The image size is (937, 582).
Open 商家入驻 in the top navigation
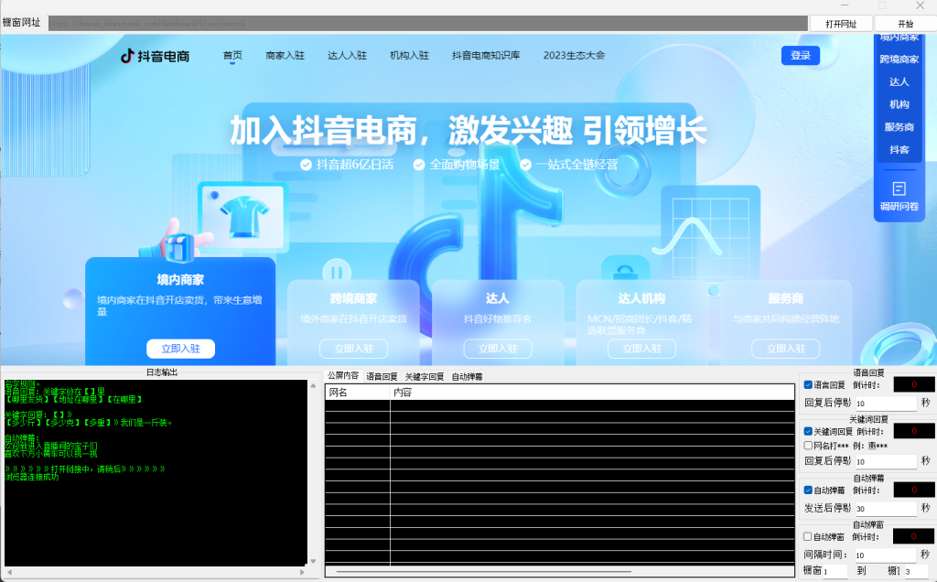(285, 56)
